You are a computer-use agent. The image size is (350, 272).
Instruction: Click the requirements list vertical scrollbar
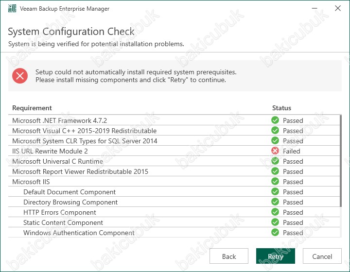[341, 161]
